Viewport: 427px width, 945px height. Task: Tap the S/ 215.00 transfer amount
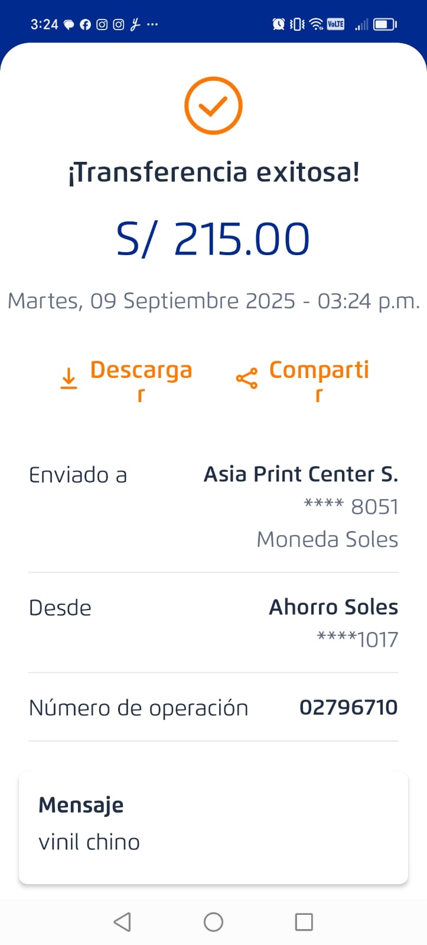coord(213,239)
